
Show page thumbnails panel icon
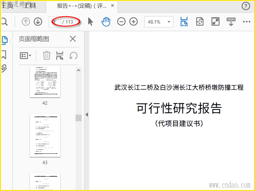point(5,40)
